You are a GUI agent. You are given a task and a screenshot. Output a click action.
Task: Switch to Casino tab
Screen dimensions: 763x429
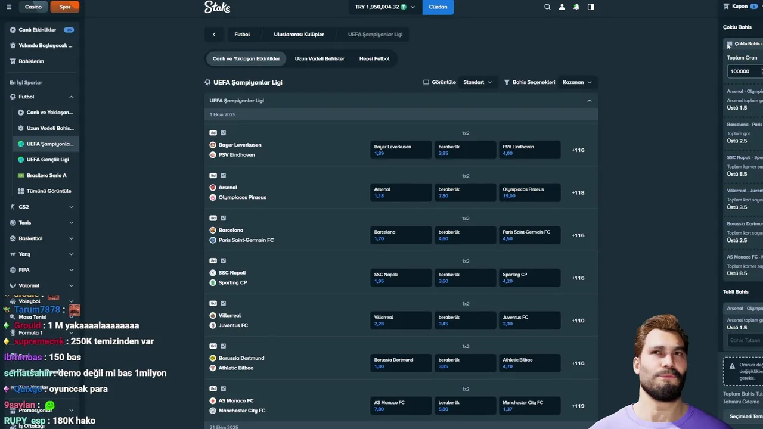click(x=33, y=7)
